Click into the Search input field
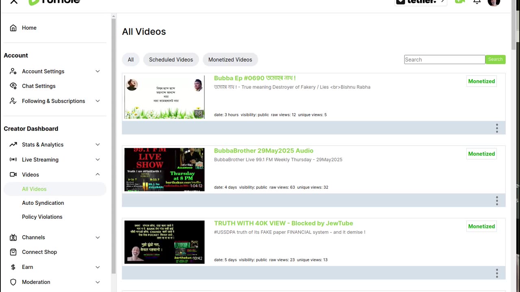This screenshot has height=292, width=520. pos(444,60)
